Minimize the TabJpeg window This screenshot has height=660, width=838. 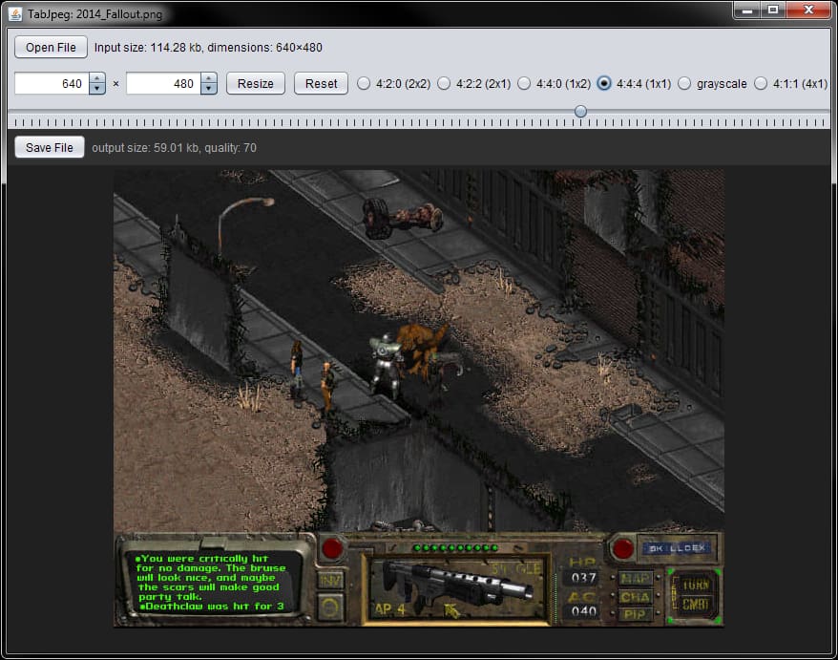(747, 10)
